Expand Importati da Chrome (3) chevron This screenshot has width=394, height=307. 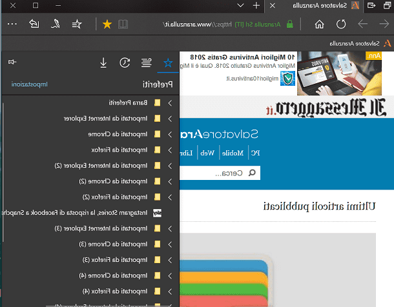click(170, 244)
